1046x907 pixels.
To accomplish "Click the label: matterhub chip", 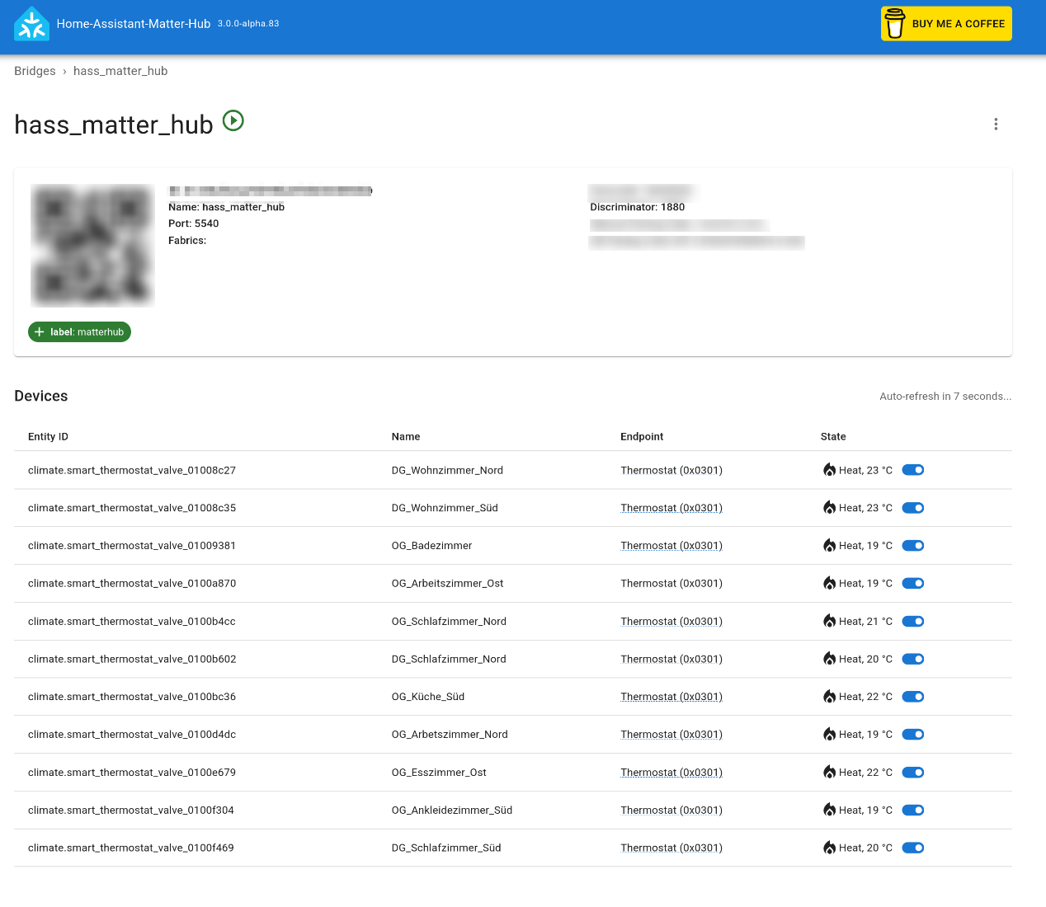I will click(80, 331).
